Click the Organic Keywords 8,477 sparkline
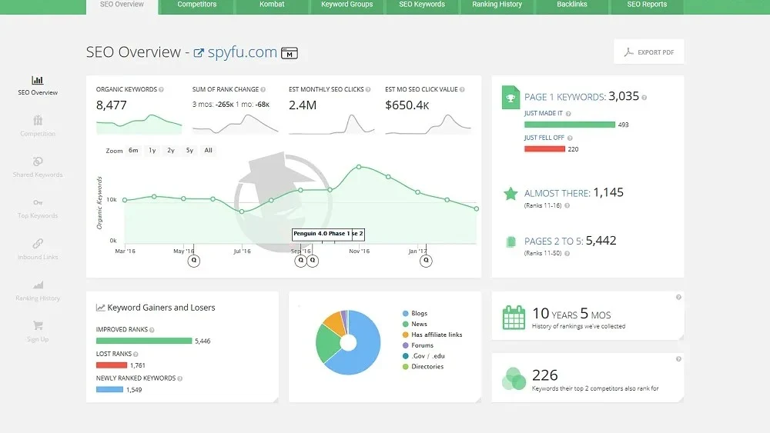Screen dimensions: 770x433 point(139,124)
